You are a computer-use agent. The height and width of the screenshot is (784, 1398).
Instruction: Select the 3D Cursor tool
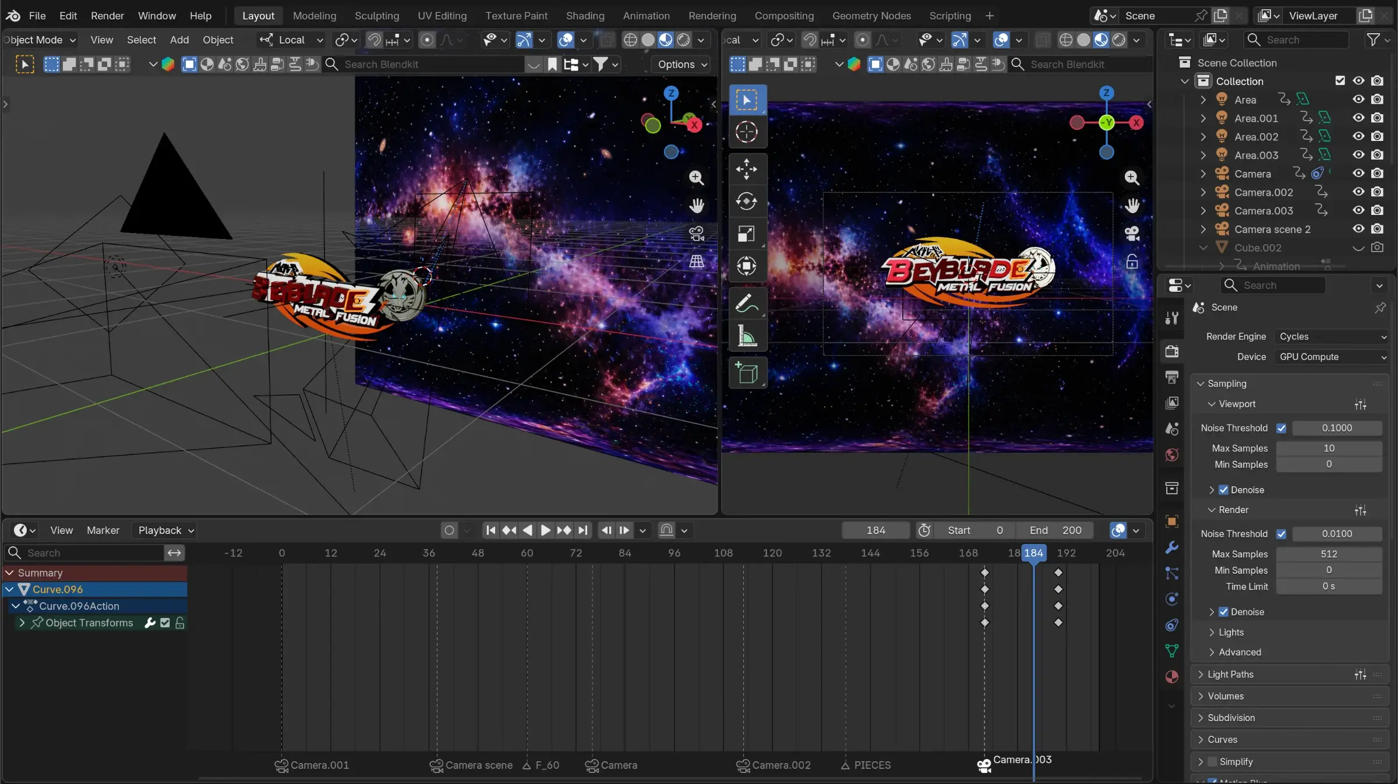tap(747, 132)
